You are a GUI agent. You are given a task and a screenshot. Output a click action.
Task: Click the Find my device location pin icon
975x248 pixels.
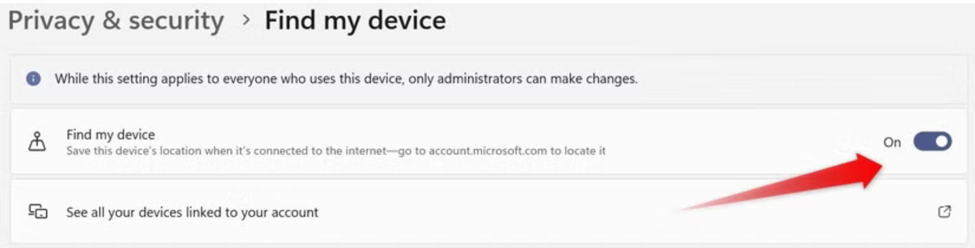click(x=37, y=142)
